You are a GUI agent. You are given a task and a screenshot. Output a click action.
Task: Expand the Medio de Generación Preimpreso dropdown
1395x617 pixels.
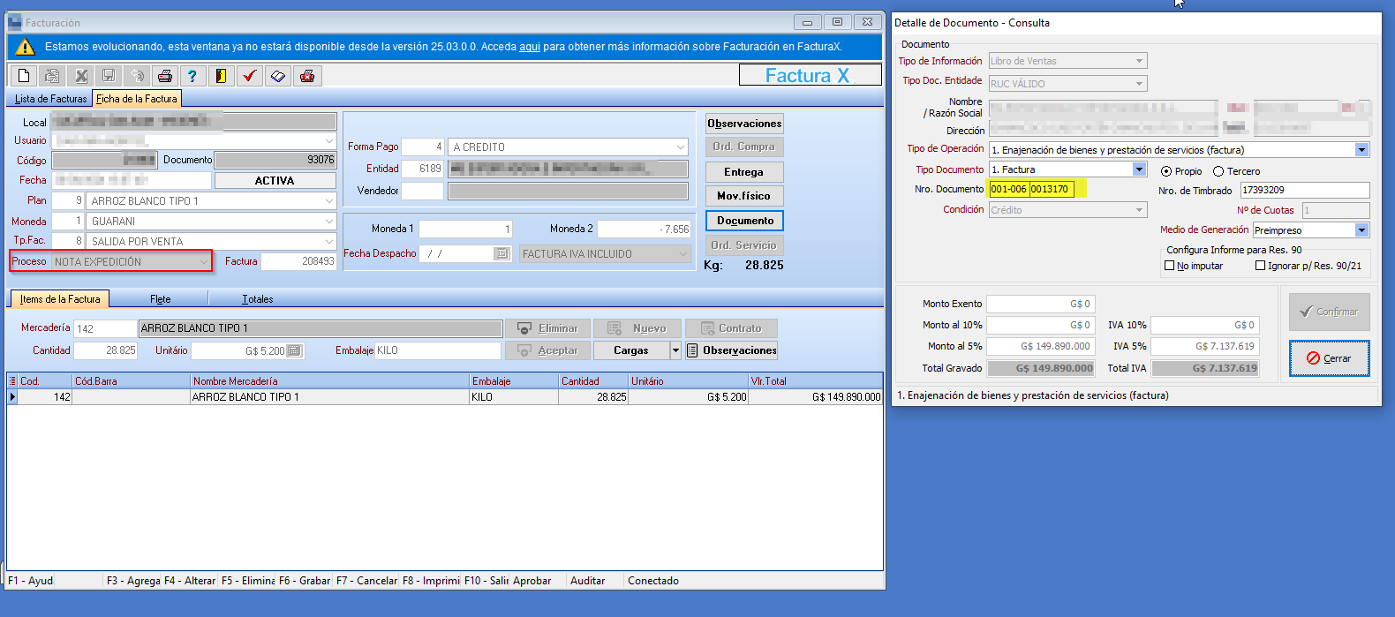pos(1361,230)
